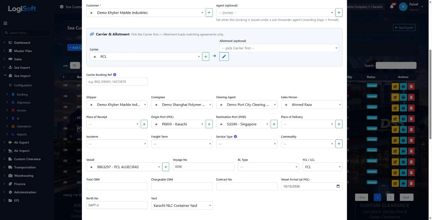Add new Commodity with plus button
432x220 pixels.
coord(339,144)
